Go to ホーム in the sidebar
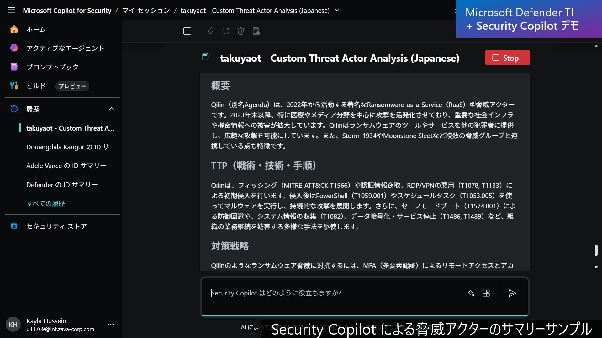 pyautogui.click(x=36, y=29)
